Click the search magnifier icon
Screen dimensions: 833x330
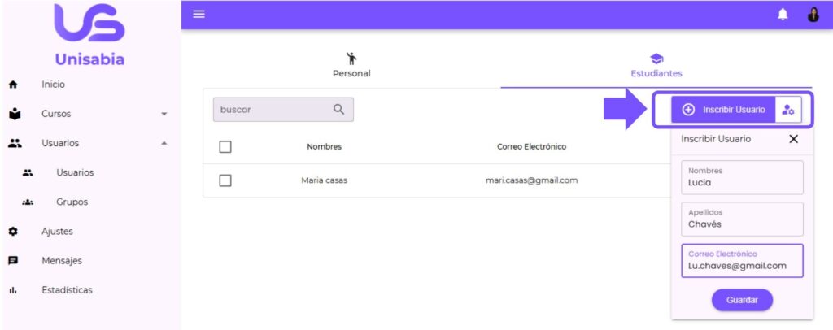(x=339, y=110)
